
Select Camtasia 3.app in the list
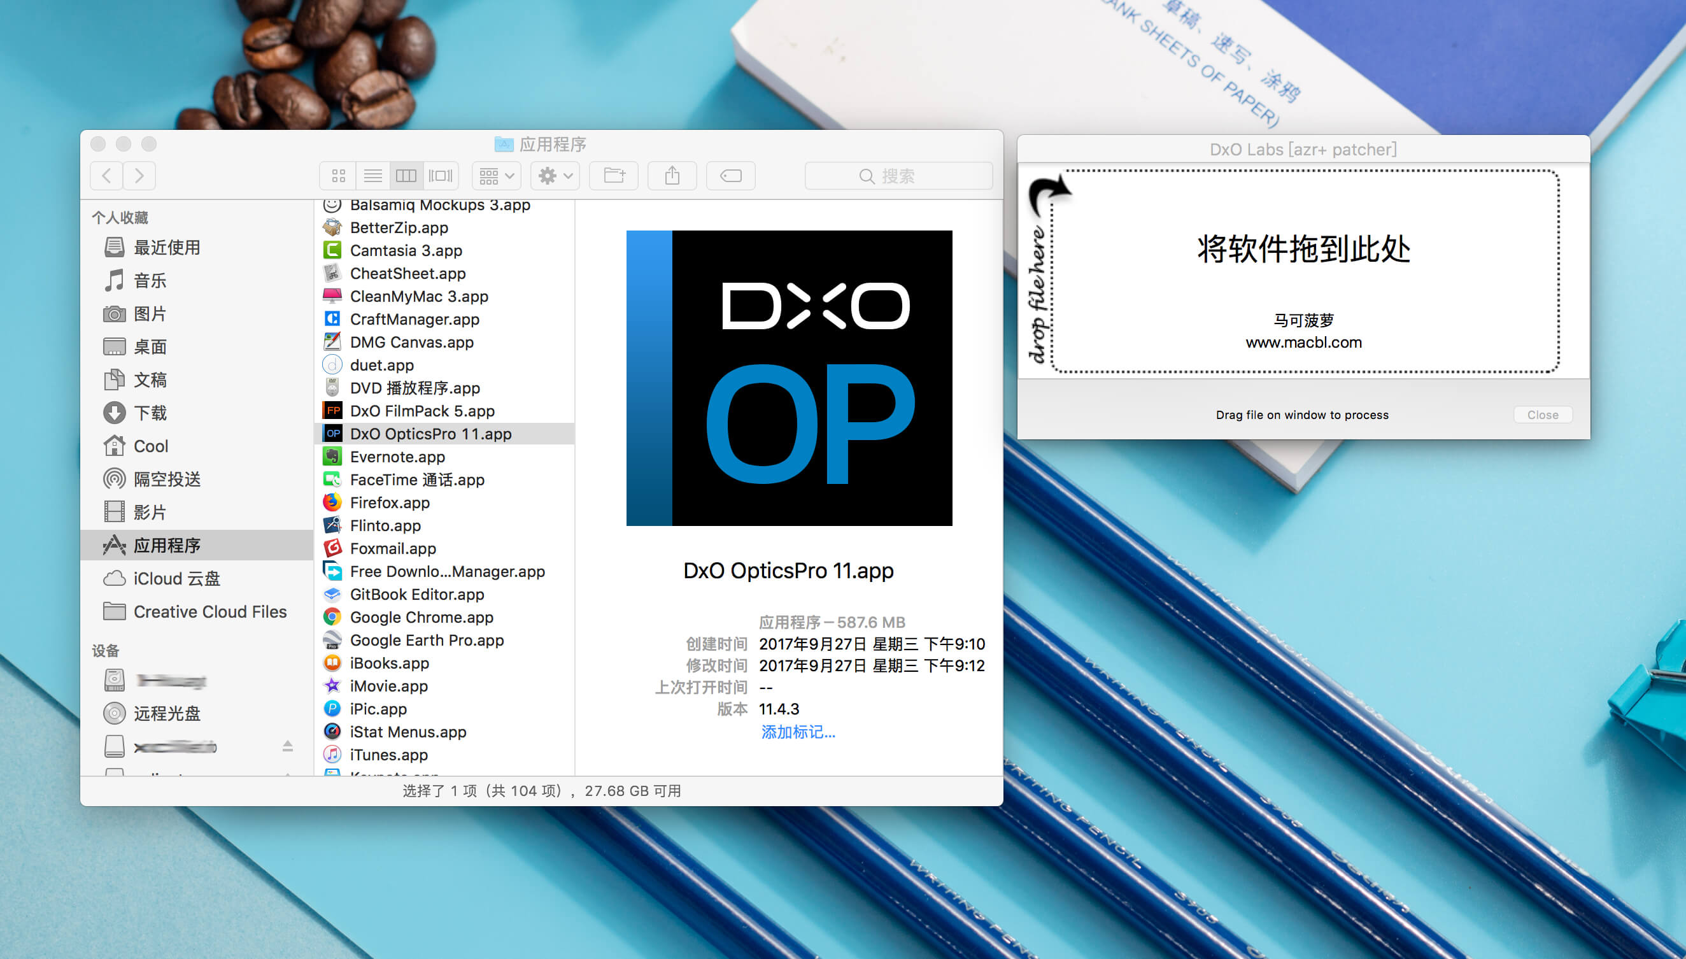pos(445,250)
